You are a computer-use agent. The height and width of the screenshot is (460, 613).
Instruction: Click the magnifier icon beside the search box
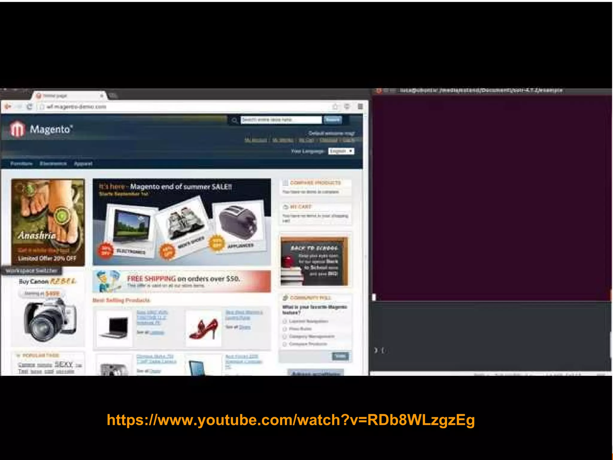click(235, 120)
